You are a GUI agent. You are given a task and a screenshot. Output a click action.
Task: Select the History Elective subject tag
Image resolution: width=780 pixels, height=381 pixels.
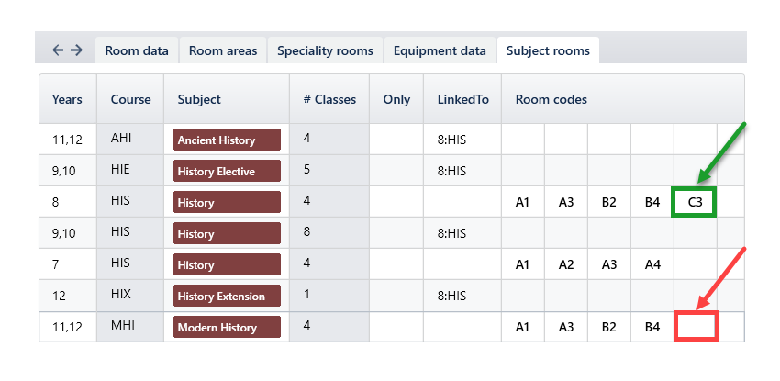(x=227, y=171)
